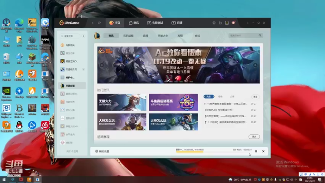325x183 pixels.
Task: Show next banner with right arrow
Action: 255,65
